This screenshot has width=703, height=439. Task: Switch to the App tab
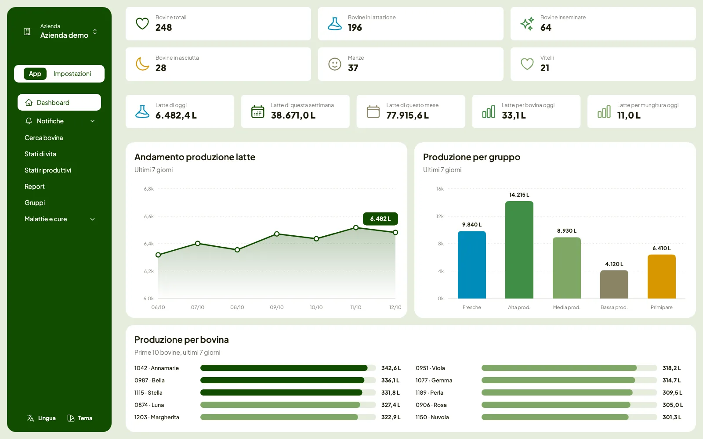(x=35, y=74)
